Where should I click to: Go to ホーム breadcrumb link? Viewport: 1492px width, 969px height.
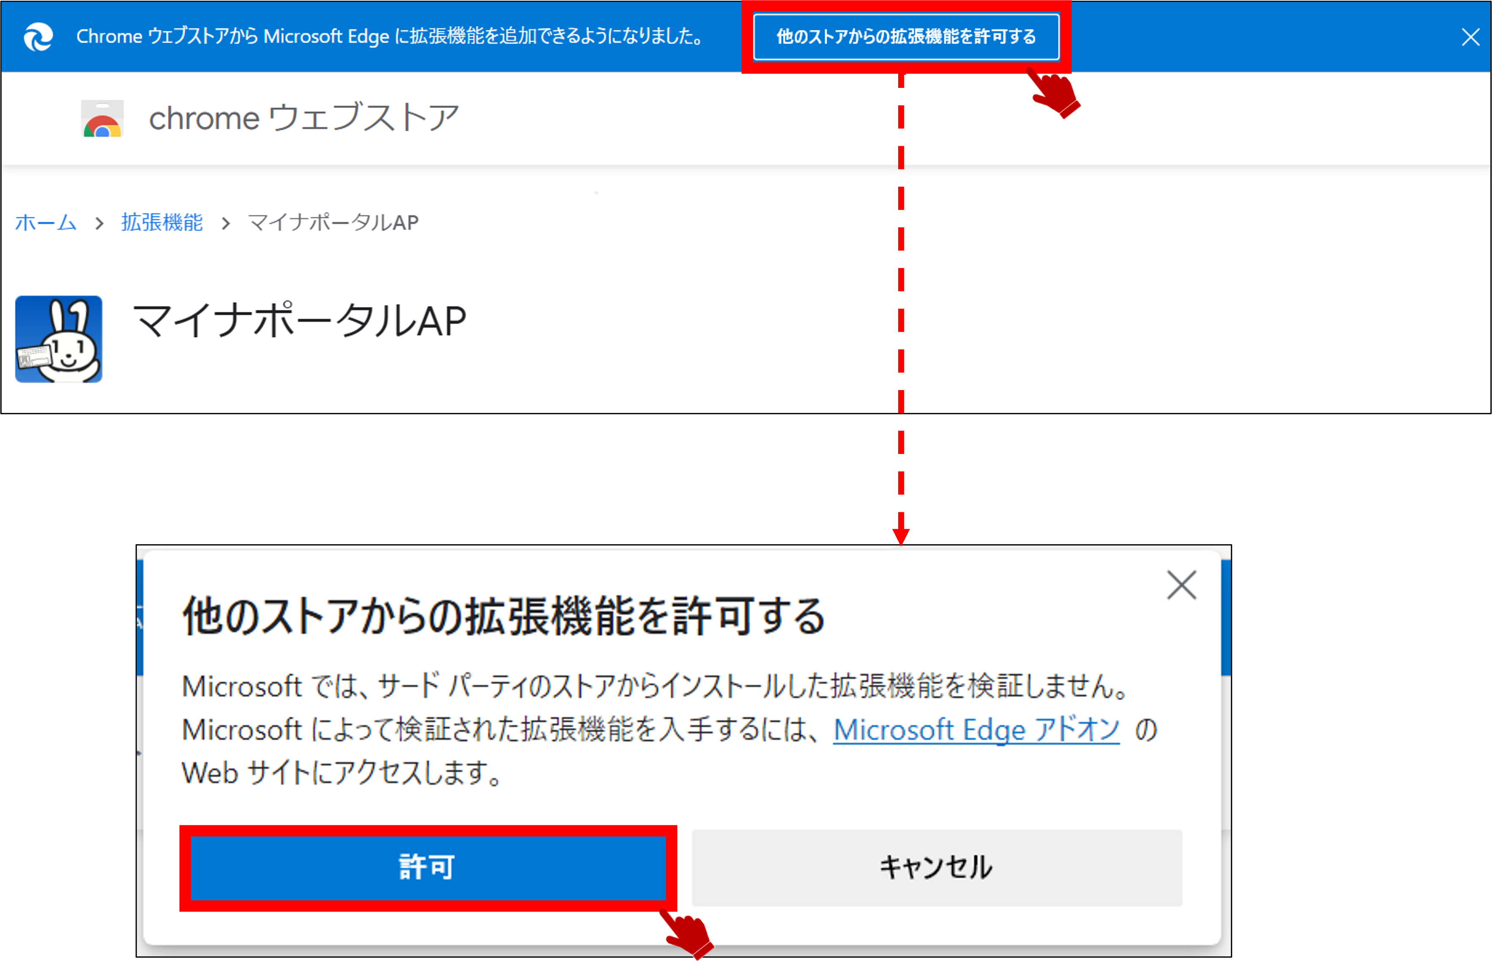tap(46, 223)
